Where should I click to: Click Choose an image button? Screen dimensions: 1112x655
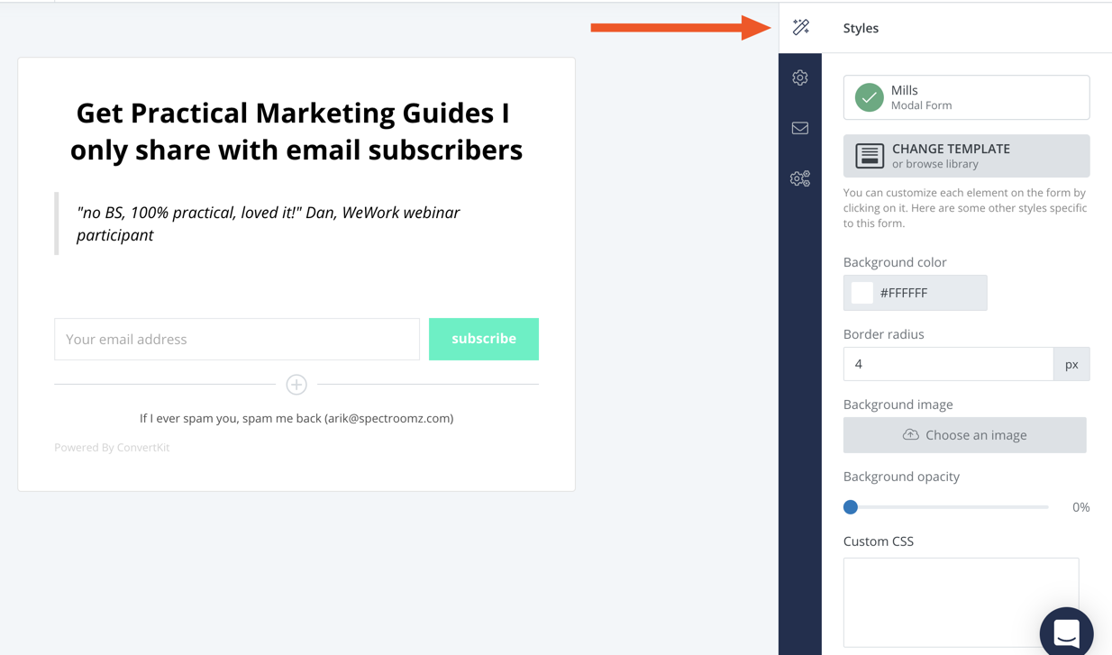pos(964,435)
